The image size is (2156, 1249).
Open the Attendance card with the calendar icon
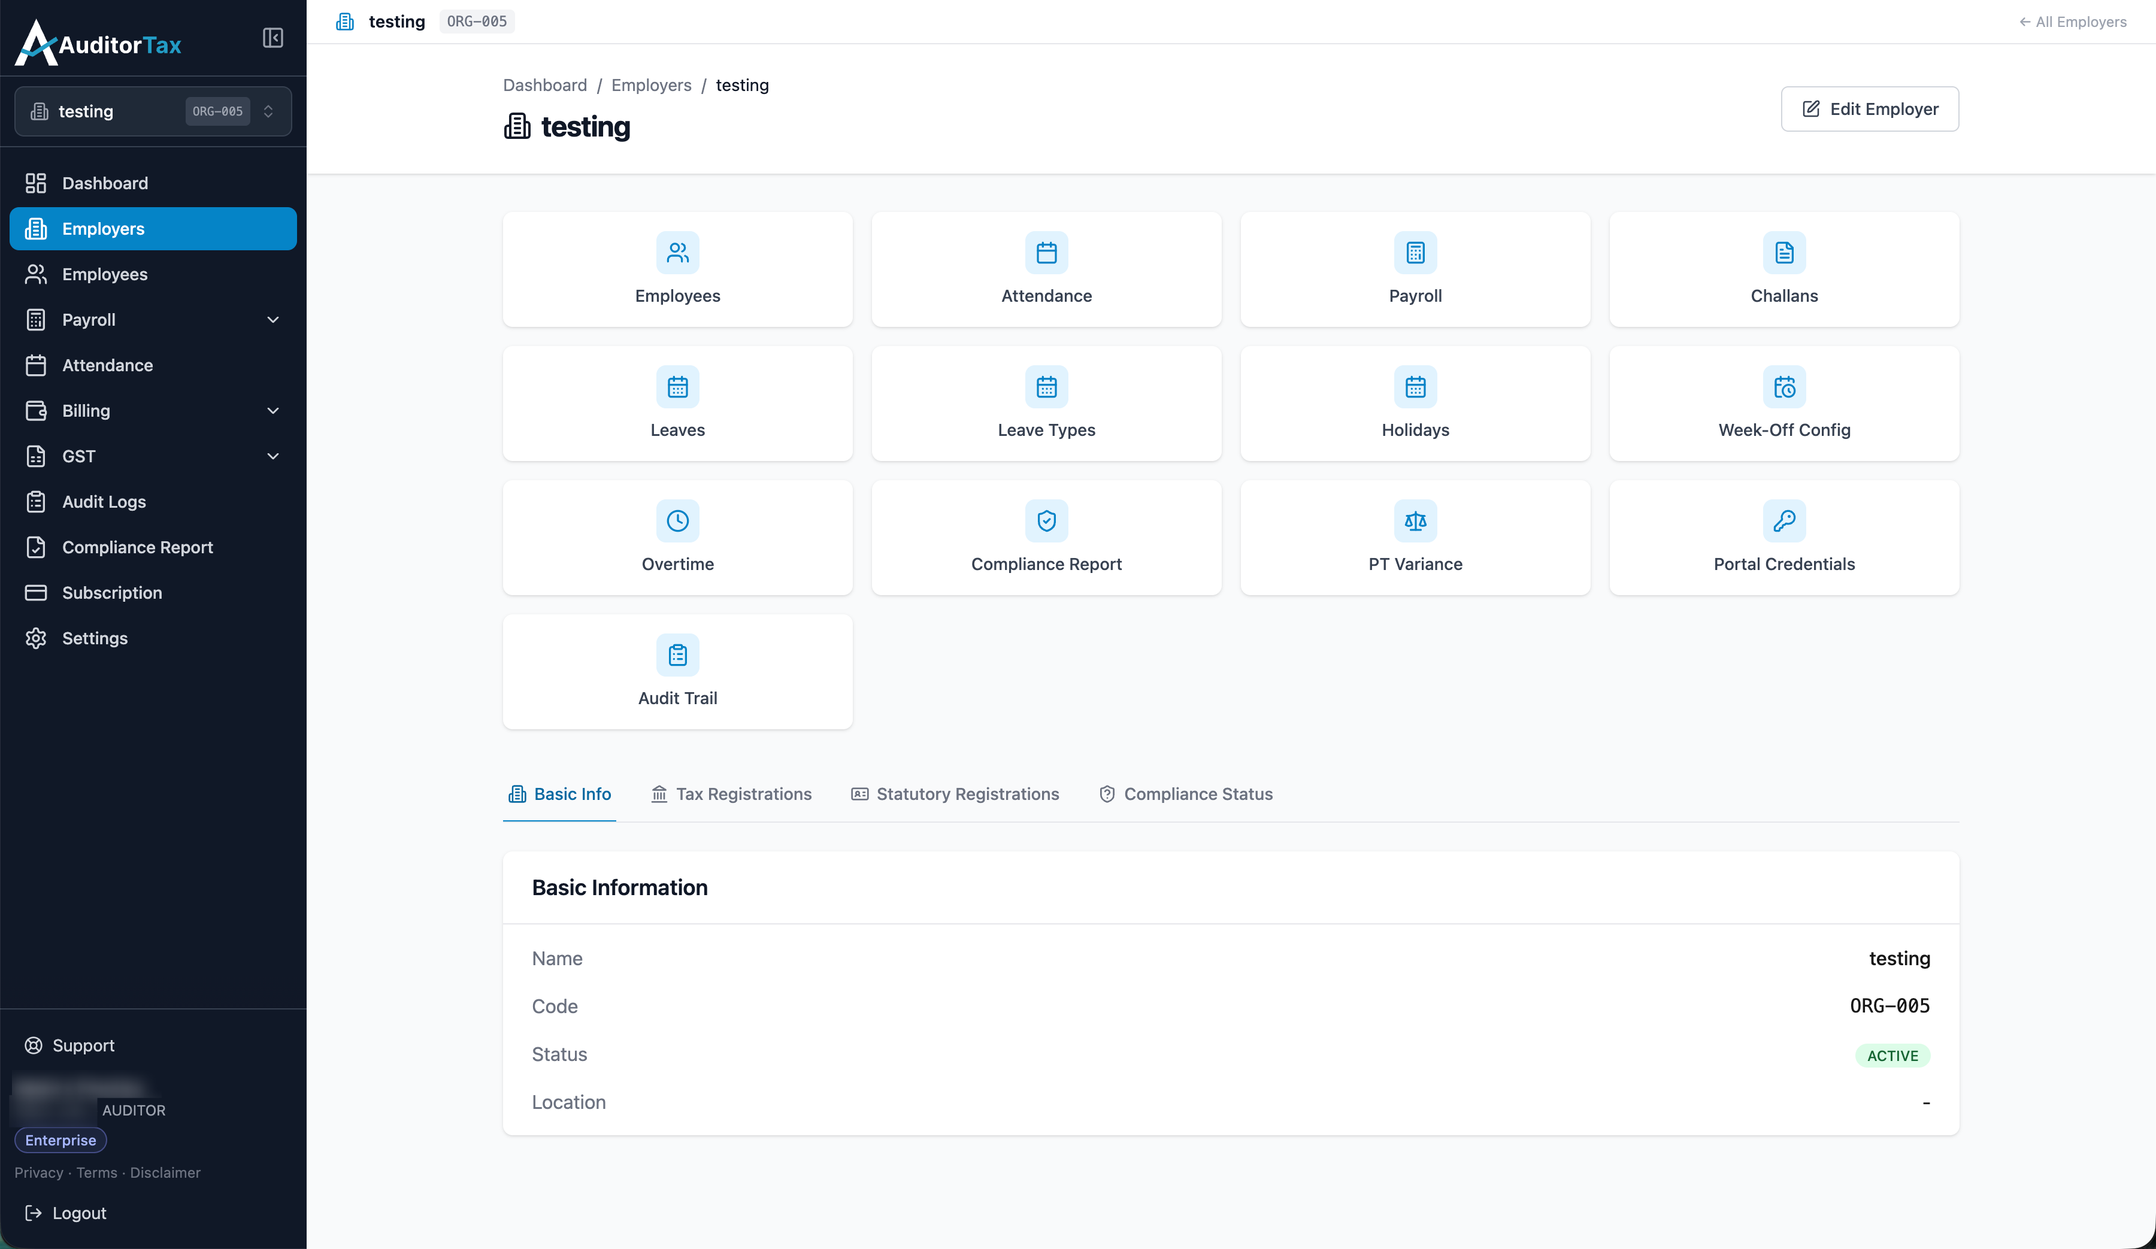click(1046, 269)
